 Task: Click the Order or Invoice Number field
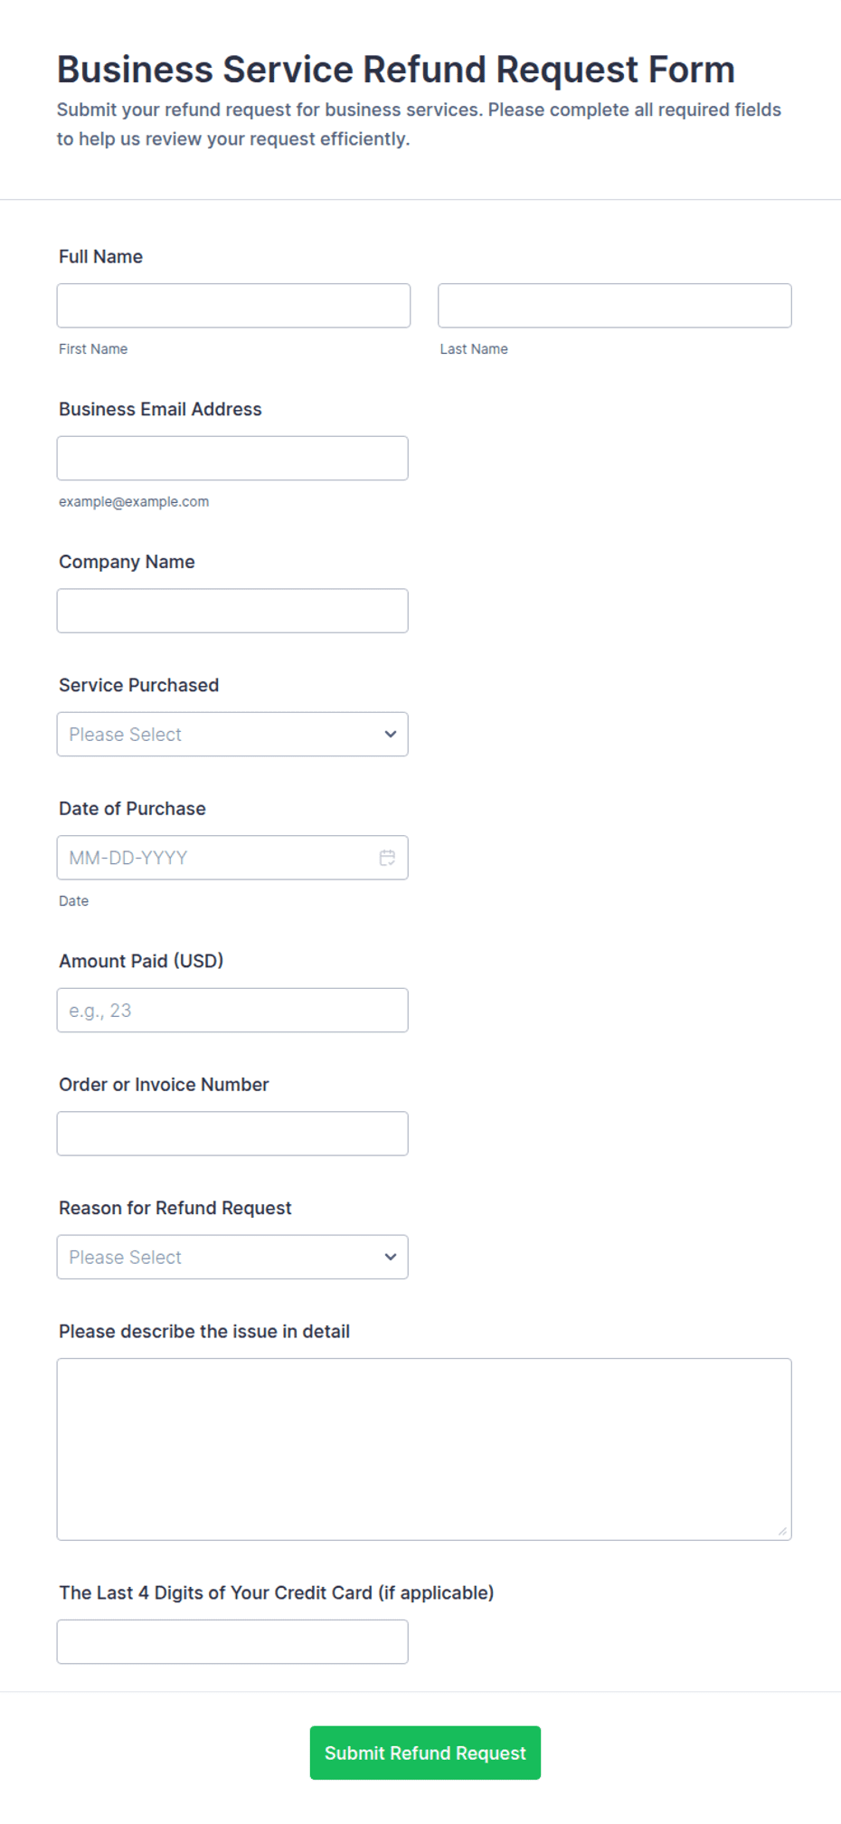tap(232, 1134)
